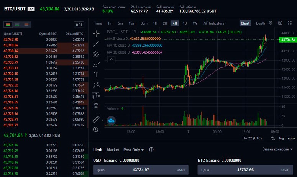
Task: Open chart settings gear icon
Action: (x=271, y=23)
